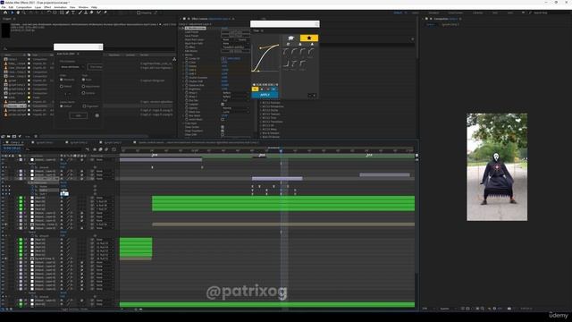This screenshot has height=322, width=572.
Task: Open the File menu
Action: tap(4, 7)
